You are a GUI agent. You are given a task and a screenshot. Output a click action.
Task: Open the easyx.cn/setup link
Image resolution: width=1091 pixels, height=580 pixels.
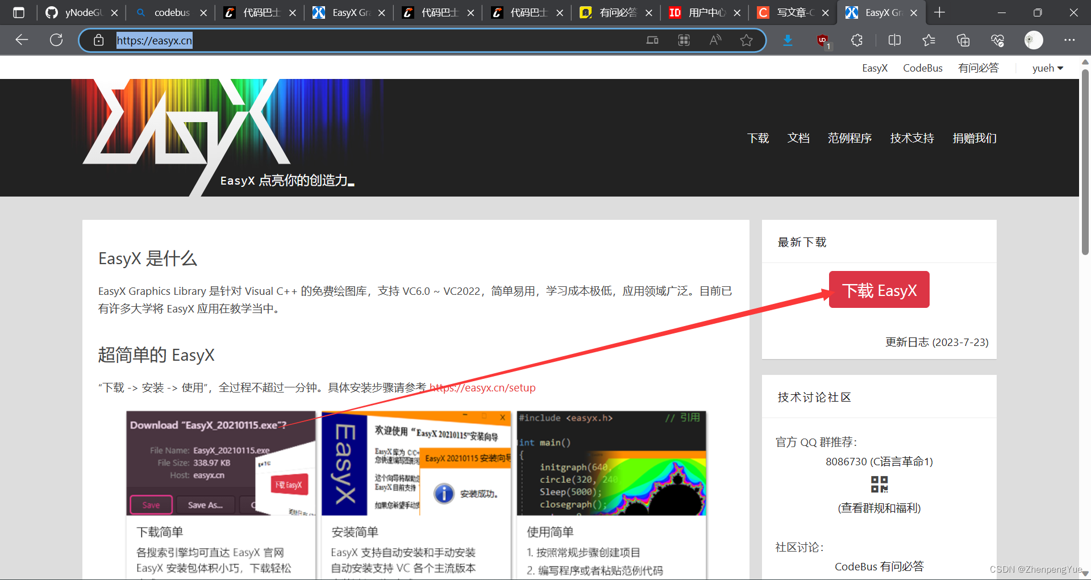(x=482, y=387)
